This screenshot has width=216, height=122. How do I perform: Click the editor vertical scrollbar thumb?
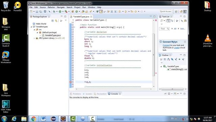154,55
